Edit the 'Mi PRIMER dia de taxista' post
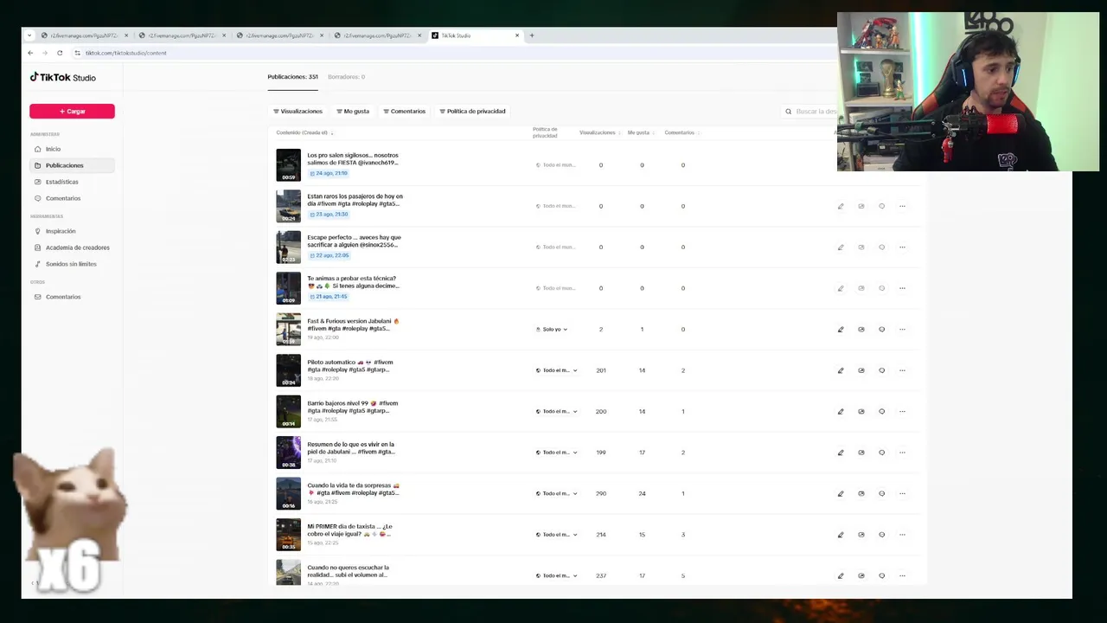This screenshot has height=623, width=1107. 841,535
